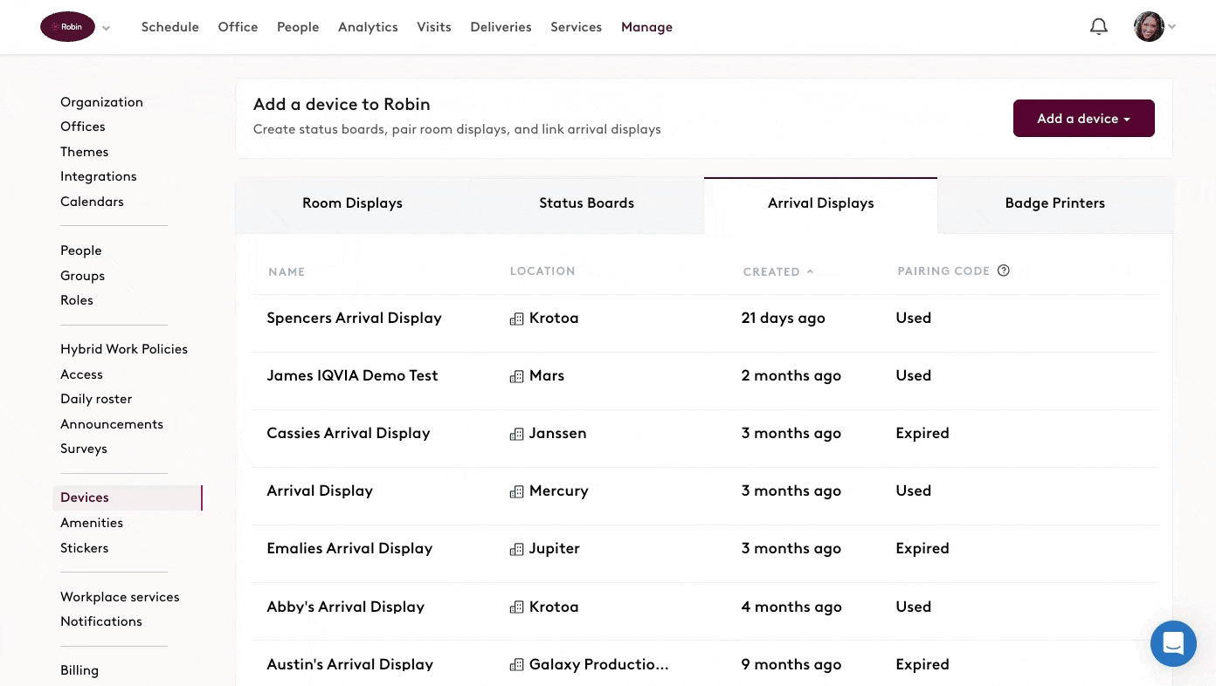Image resolution: width=1216 pixels, height=686 pixels.
Task: Expand the profile menu chevron
Action: (x=1172, y=27)
